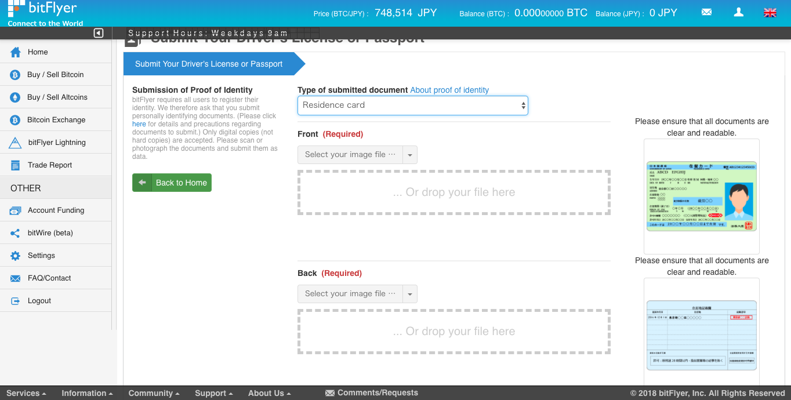The width and height of the screenshot is (791, 400).
Task: Click the Back file drop zone
Action: [454, 332]
